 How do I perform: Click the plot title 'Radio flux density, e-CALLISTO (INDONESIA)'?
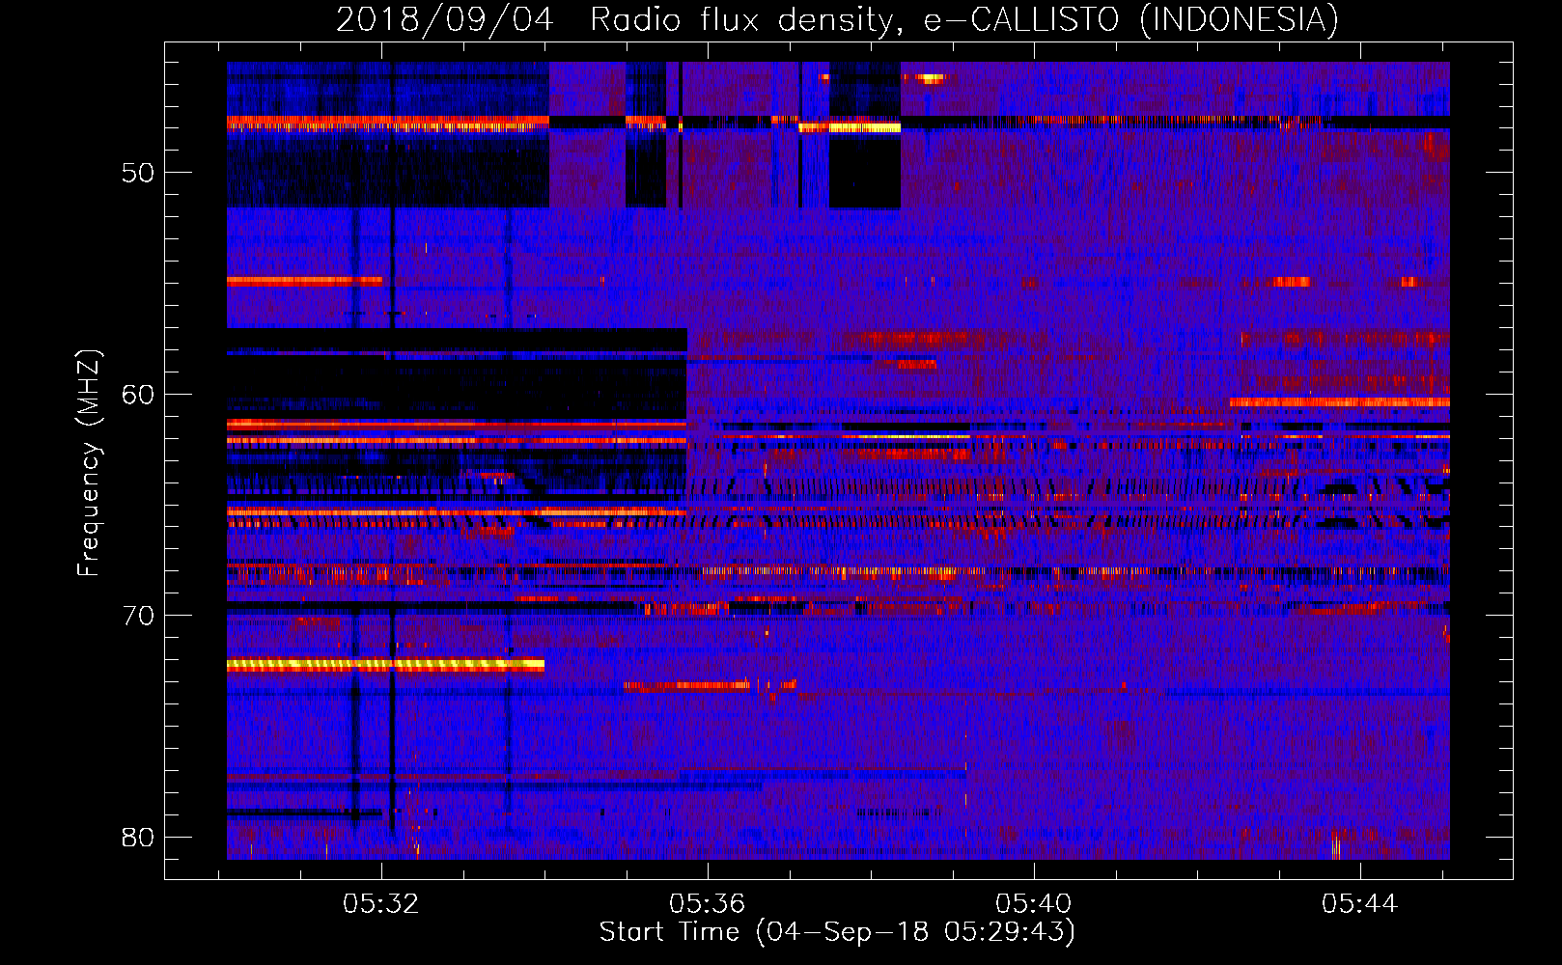click(964, 19)
